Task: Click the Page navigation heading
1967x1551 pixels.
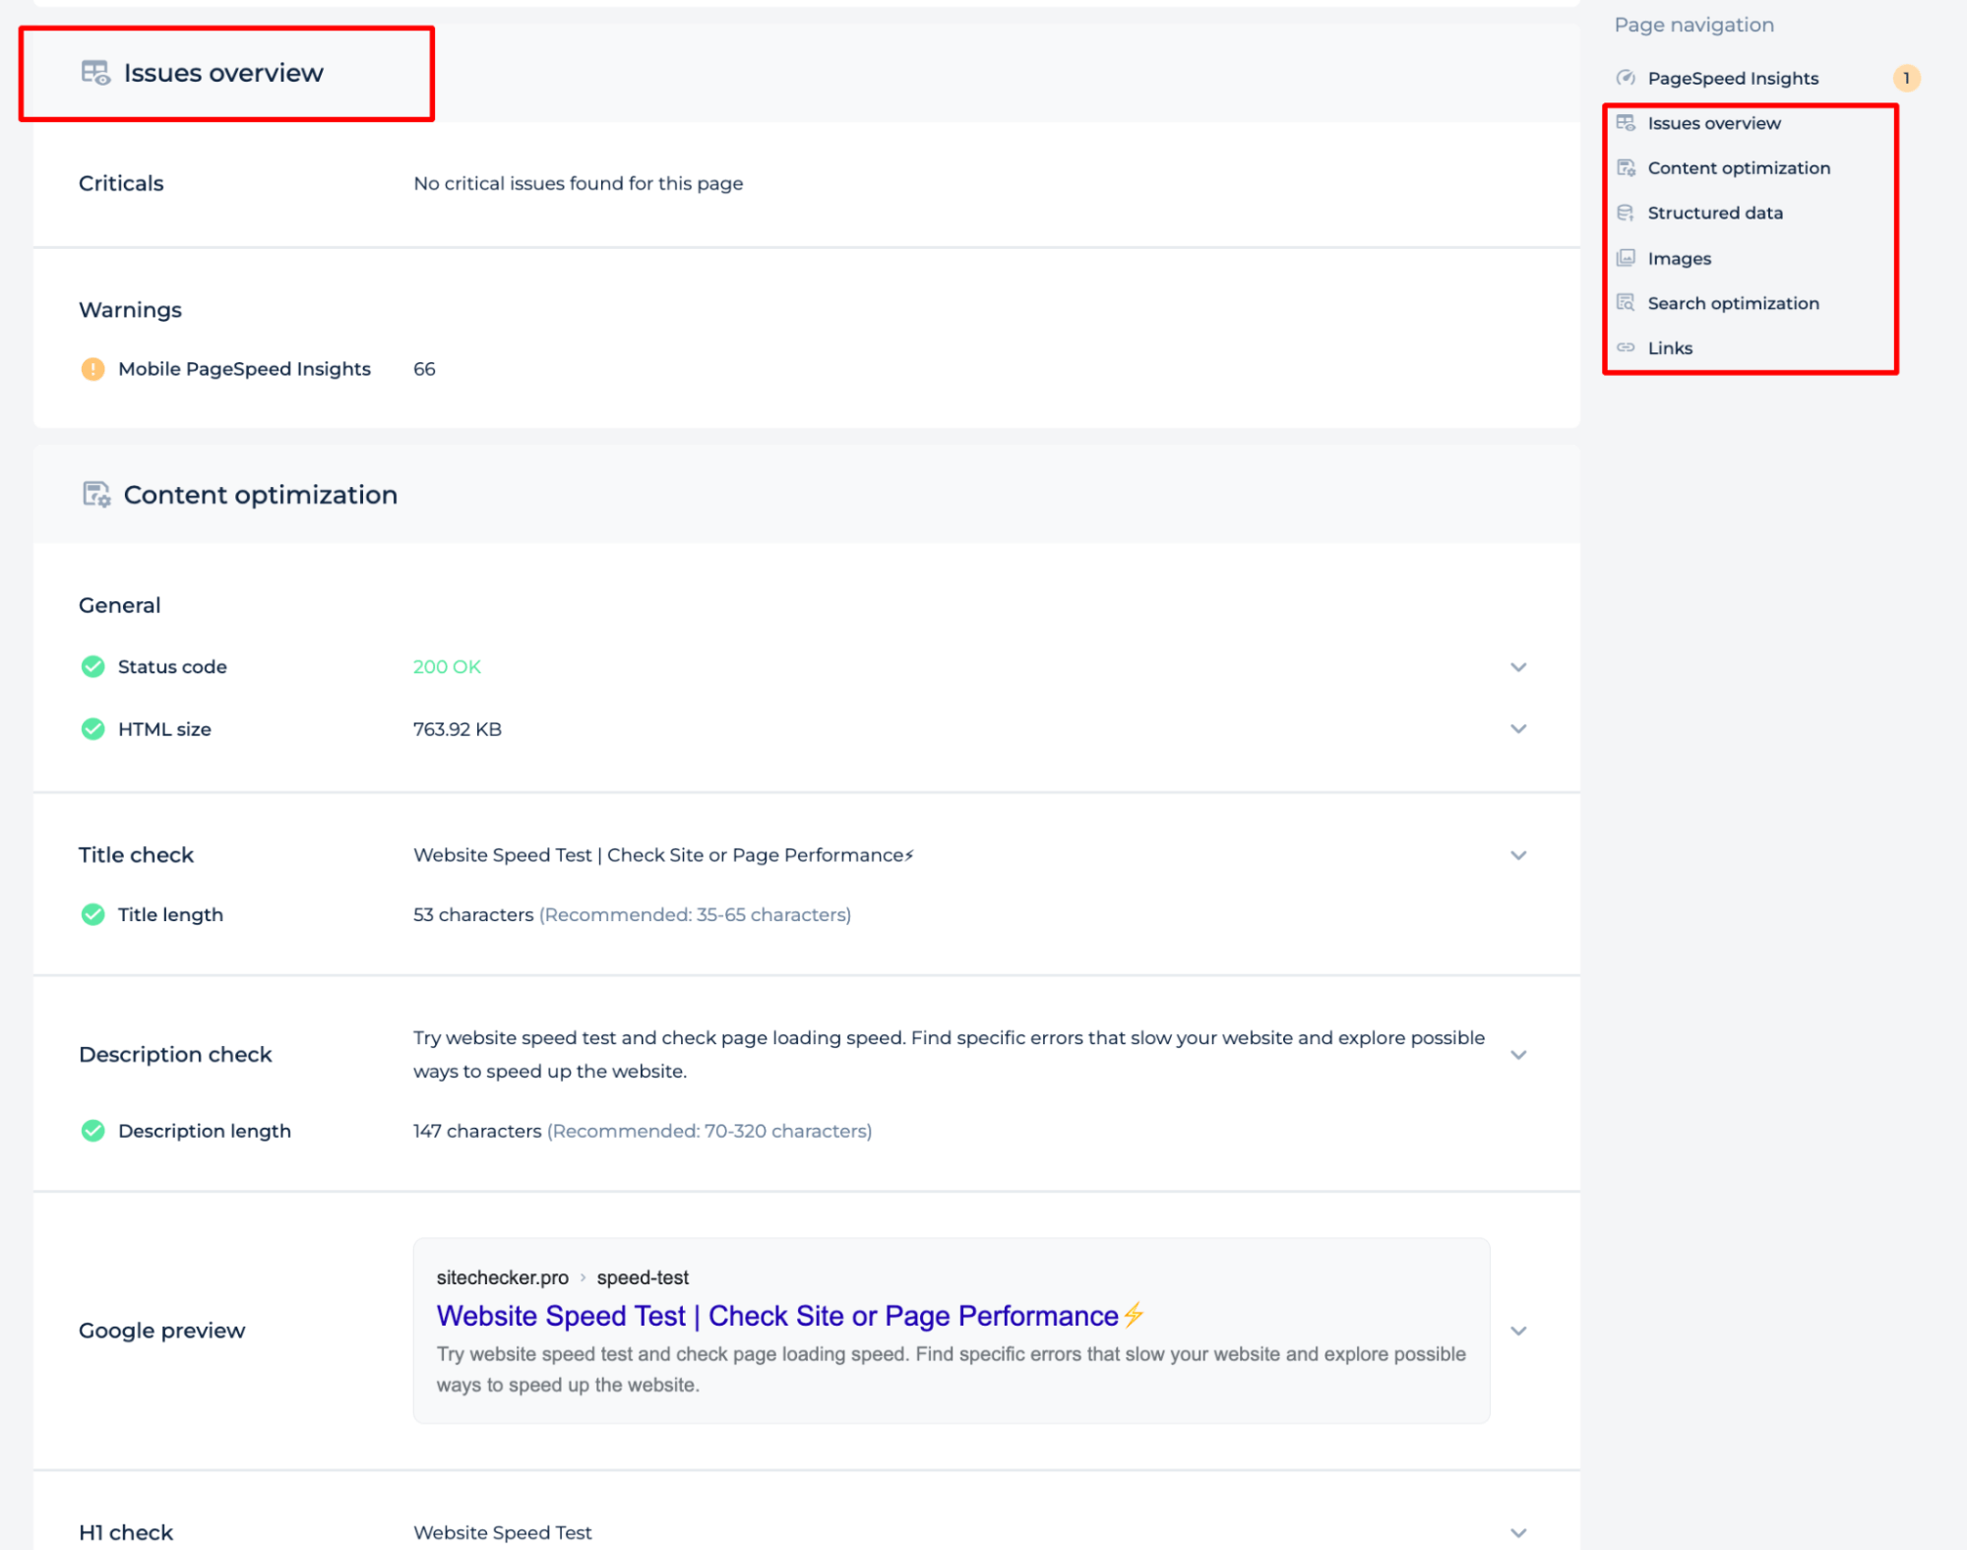Action: click(x=1693, y=25)
